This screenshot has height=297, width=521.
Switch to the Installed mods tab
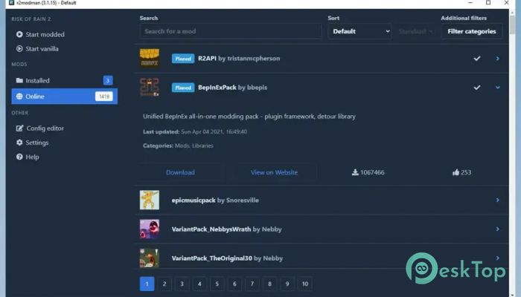[x=65, y=80]
